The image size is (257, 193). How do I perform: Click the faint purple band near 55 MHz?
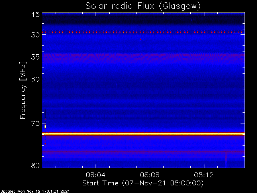[x=143, y=55]
